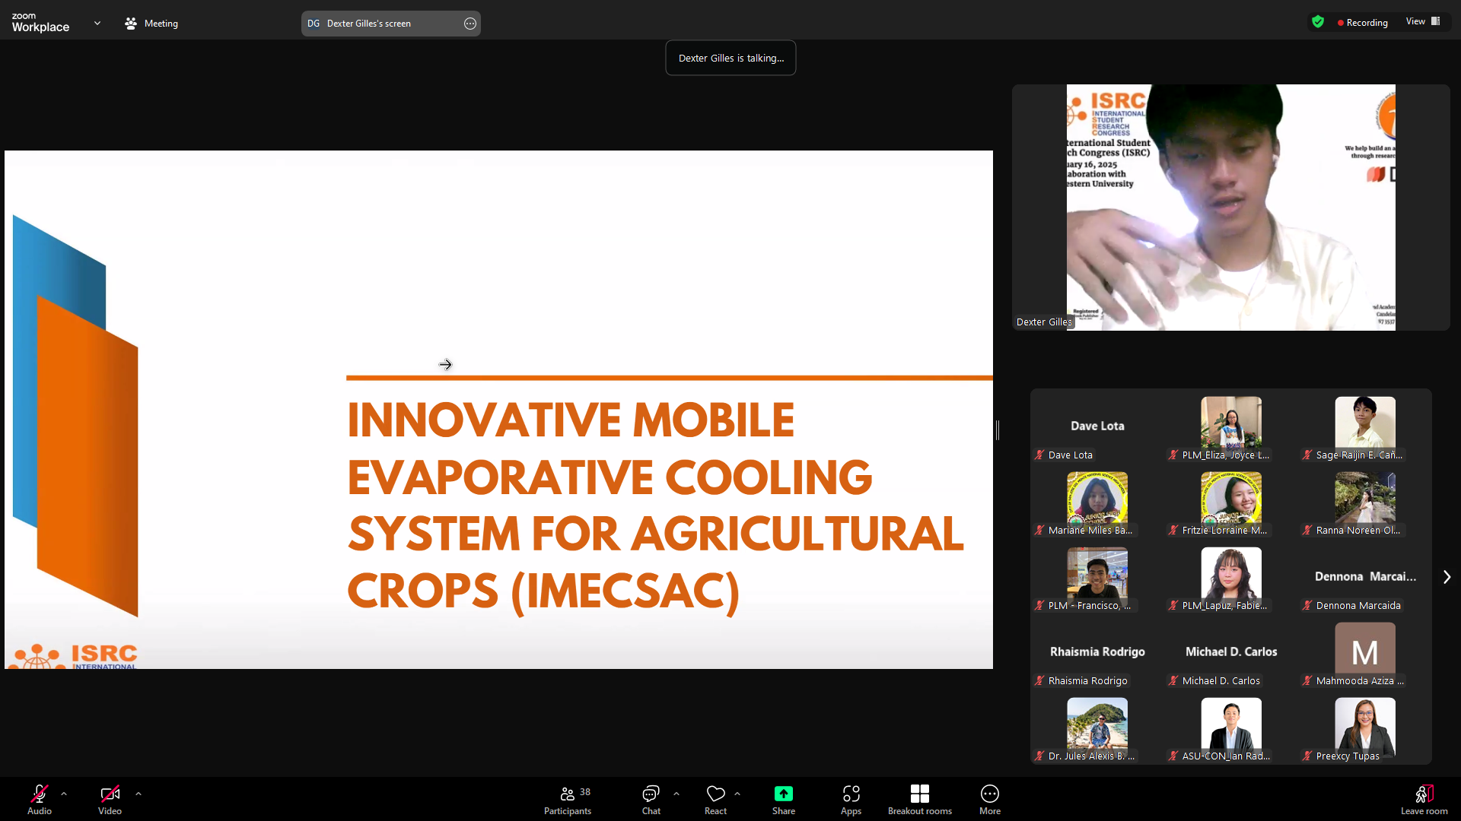Expand video settings caret next to Video
This screenshot has width=1461, height=821.
click(138, 794)
